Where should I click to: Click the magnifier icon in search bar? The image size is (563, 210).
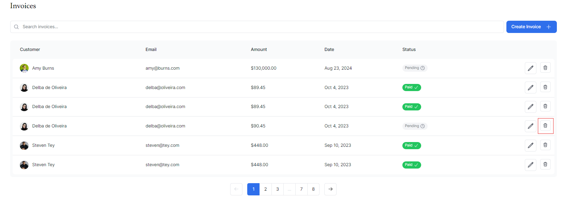pos(16,27)
